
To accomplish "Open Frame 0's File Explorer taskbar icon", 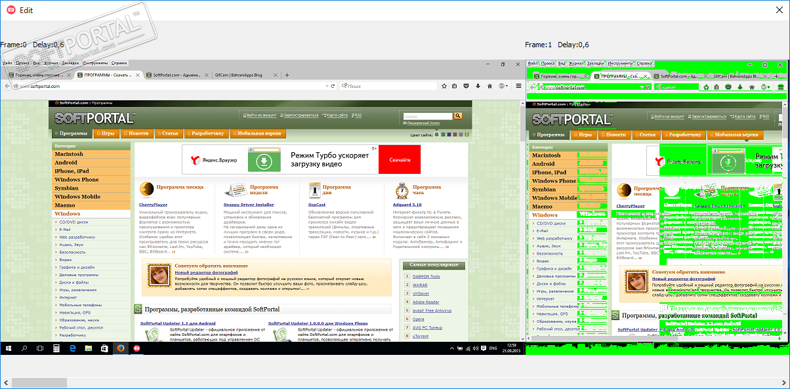I will coord(89,349).
